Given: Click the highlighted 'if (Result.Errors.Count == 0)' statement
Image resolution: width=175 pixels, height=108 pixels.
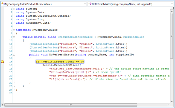Looking at the screenshot, I should [x=60, y=61].
